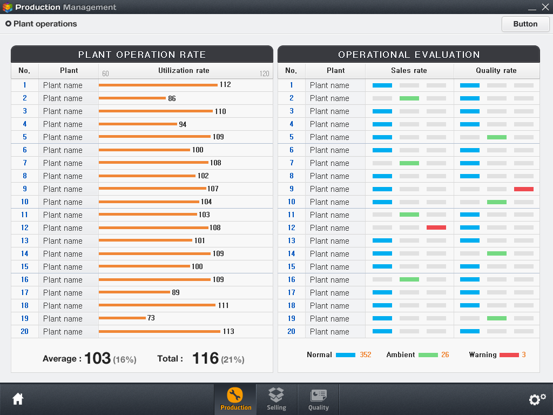The width and height of the screenshot is (553, 415).
Task: Open the Home screen icon
Action: pyautogui.click(x=18, y=398)
